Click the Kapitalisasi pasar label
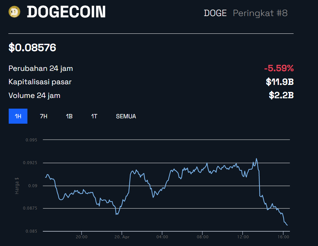The image size is (318, 246). (40, 82)
